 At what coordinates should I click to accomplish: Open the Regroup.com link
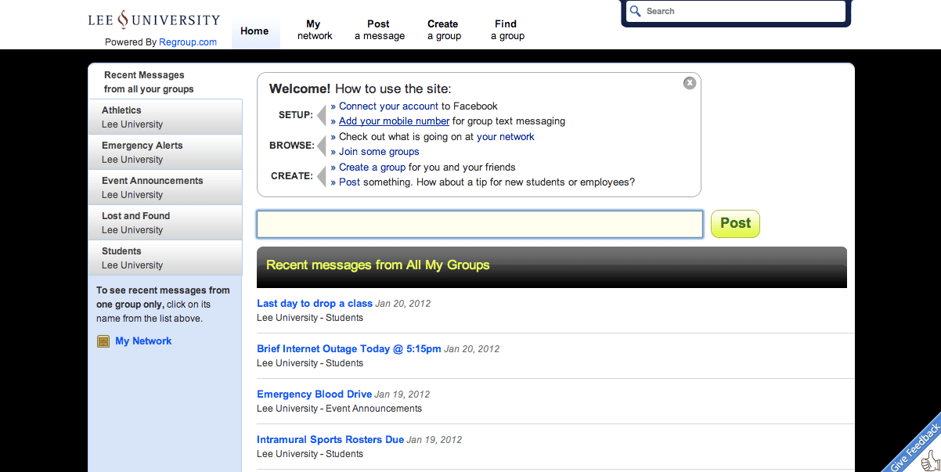pyautogui.click(x=188, y=42)
